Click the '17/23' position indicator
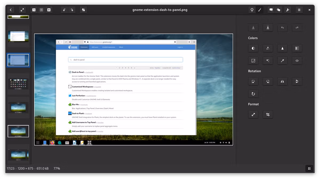The height and width of the screenshot is (179, 320). (11, 168)
